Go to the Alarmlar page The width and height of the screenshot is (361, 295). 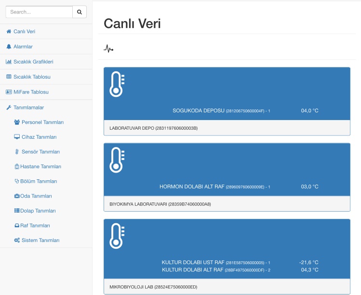coord(23,47)
